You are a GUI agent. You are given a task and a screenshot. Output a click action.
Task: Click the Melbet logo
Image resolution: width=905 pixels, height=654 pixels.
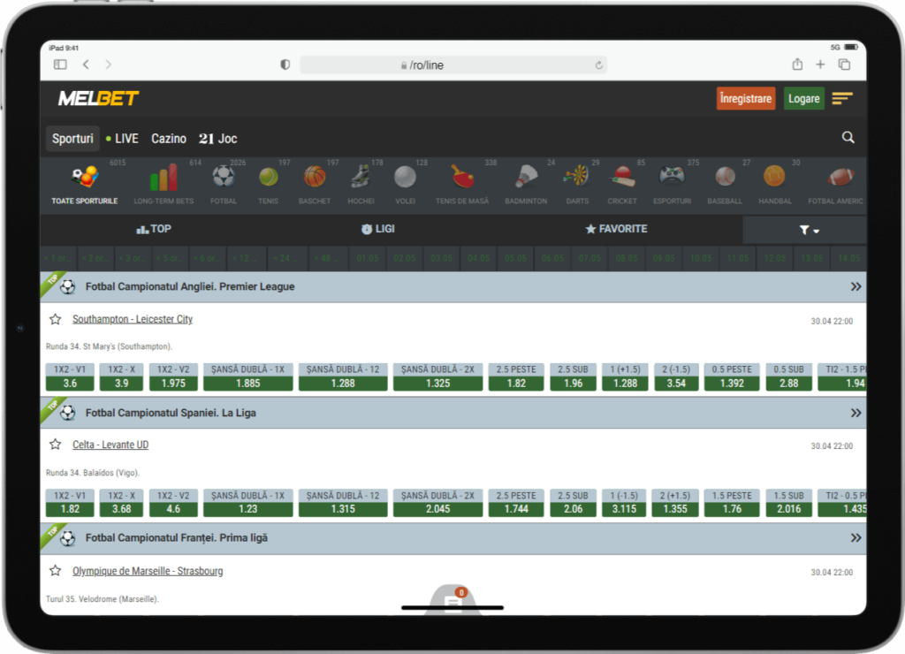[98, 98]
